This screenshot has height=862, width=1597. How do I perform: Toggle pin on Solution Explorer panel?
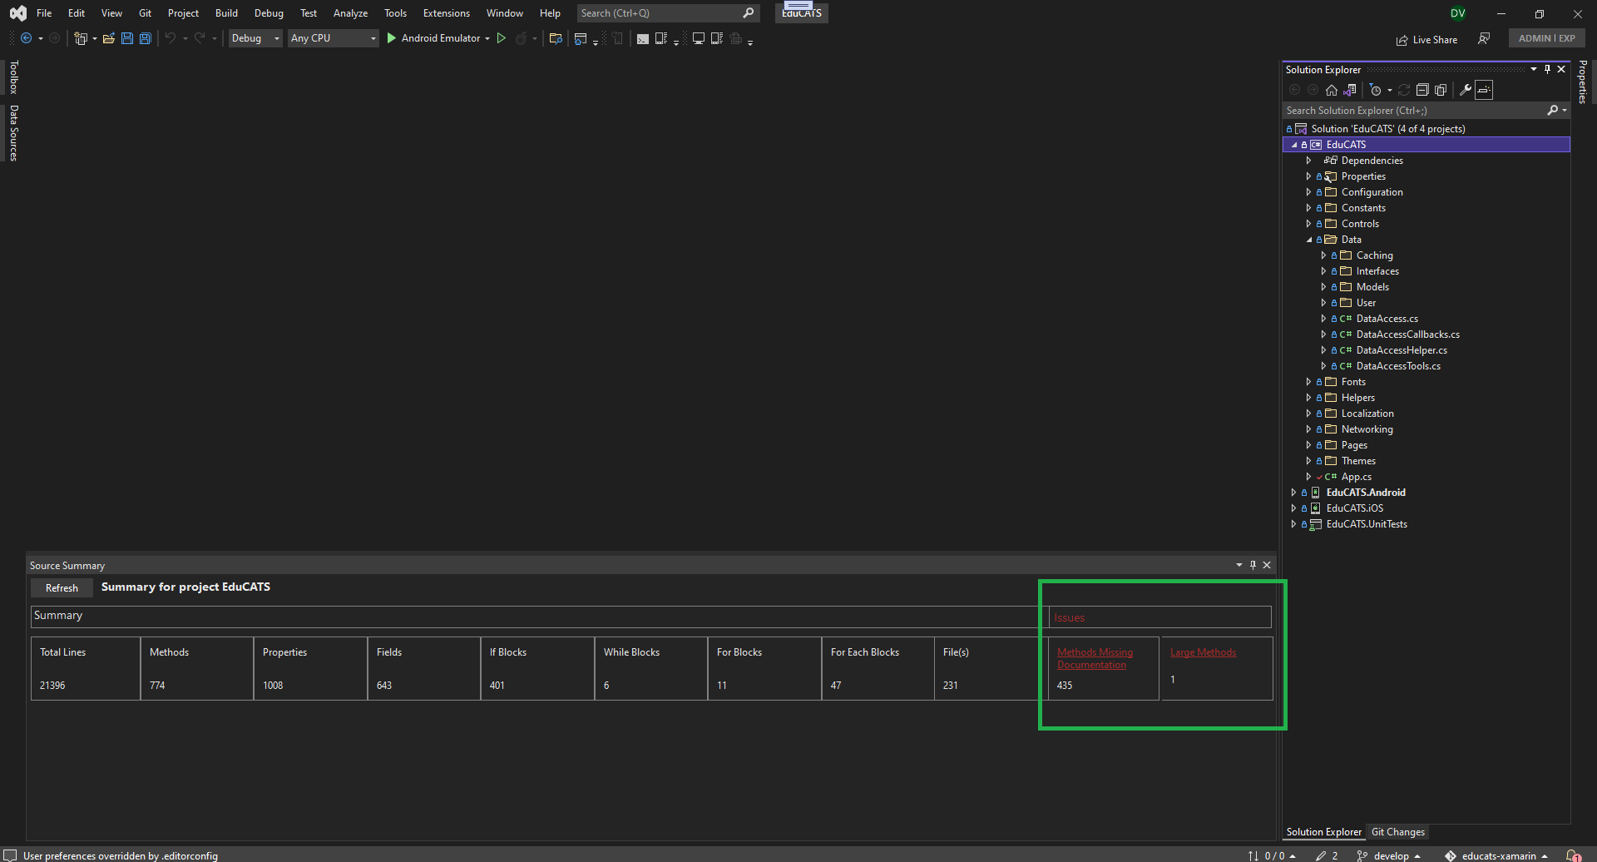tap(1547, 69)
